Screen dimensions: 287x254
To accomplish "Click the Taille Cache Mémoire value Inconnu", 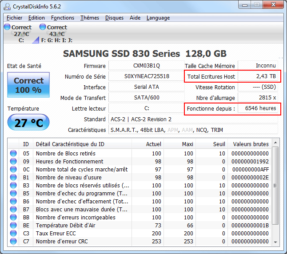I will pyautogui.click(x=258, y=66).
